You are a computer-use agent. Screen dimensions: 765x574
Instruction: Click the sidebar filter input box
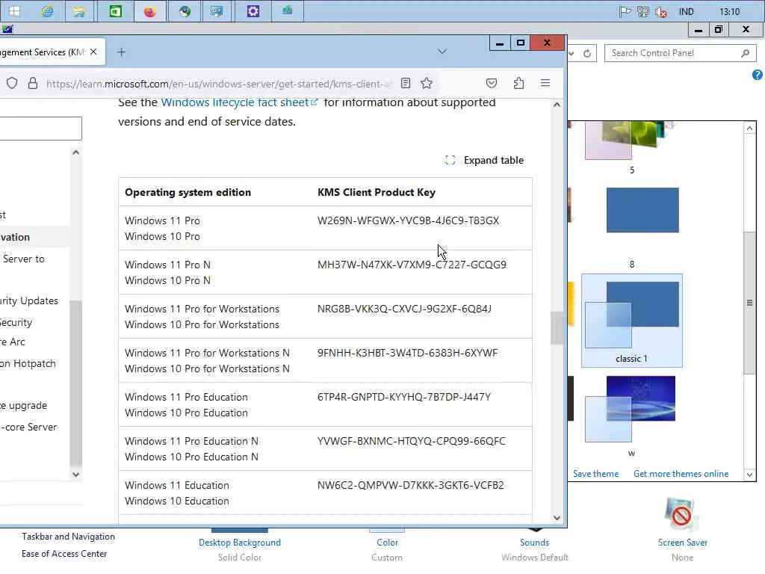click(40, 129)
